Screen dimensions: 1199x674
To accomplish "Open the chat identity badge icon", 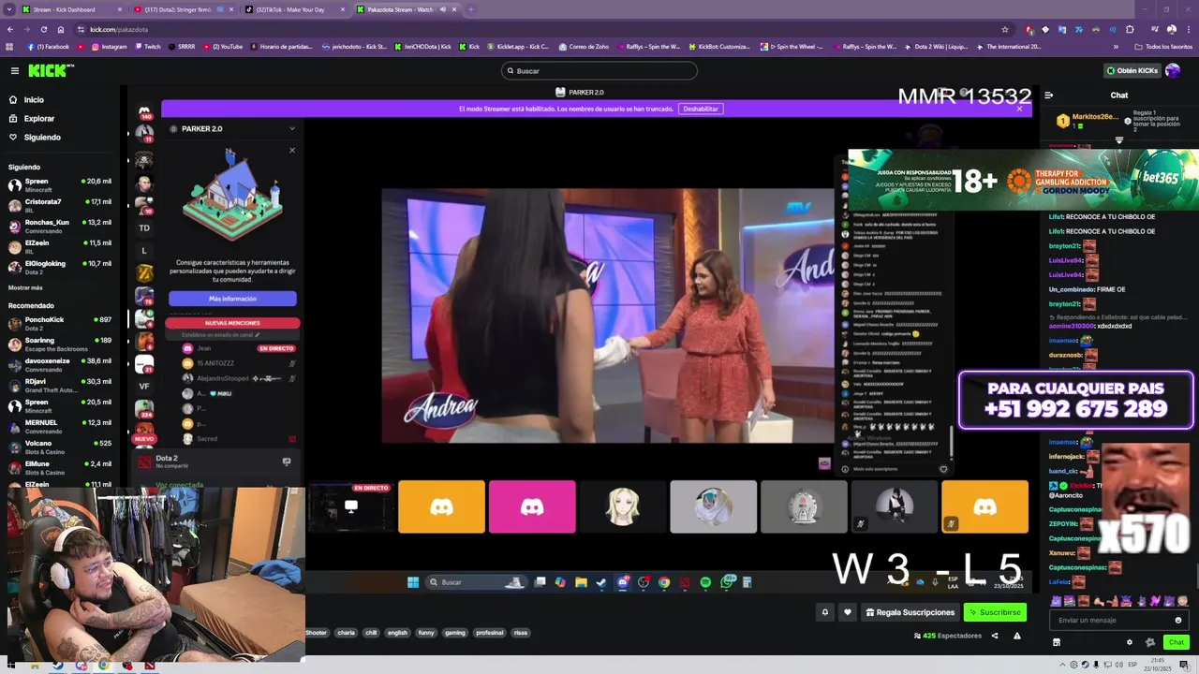I will pos(1150,642).
